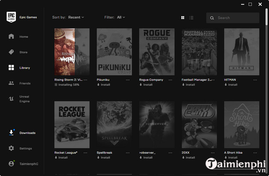Open Settings label in sidebar
Viewport: 269px width, 176px height.
pyautogui.click(x=26, y=148)
